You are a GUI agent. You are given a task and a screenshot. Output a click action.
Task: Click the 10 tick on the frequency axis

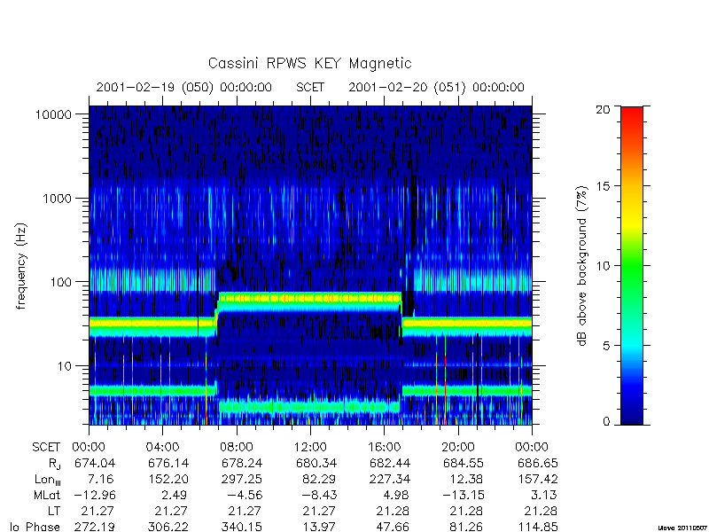click(x=65, y=366)
